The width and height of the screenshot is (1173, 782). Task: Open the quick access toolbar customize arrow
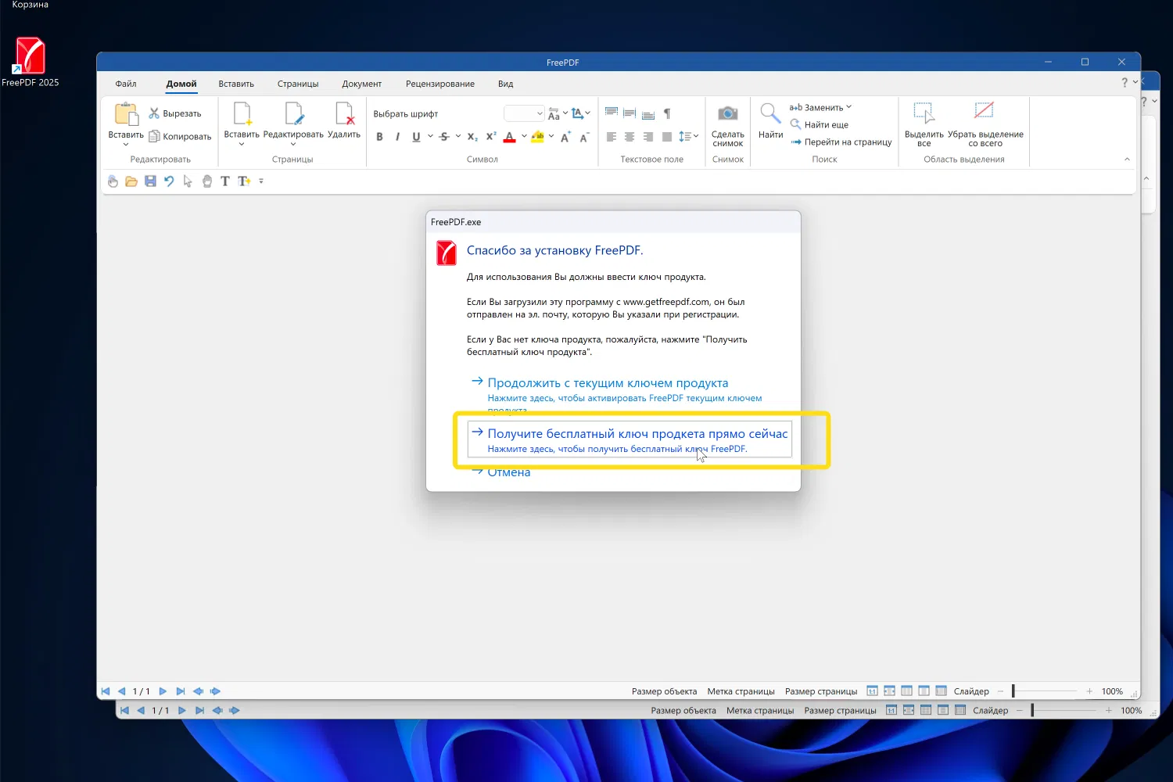point(261,181)
